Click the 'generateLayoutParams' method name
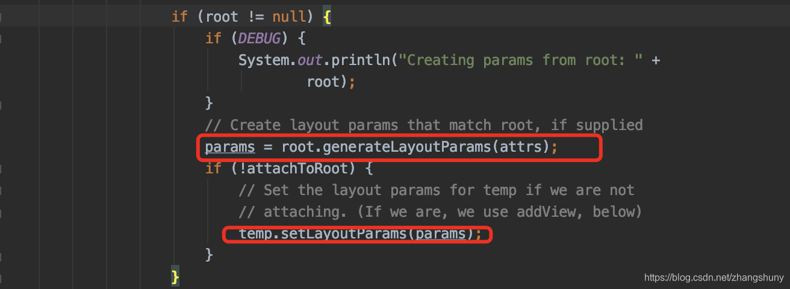Screen dimensions: 790x289 point(407,147)
